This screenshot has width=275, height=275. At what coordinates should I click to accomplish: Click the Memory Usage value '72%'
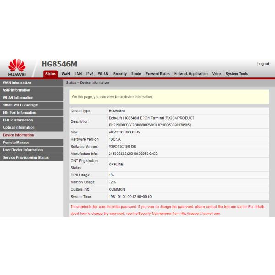tap(112, 182)
